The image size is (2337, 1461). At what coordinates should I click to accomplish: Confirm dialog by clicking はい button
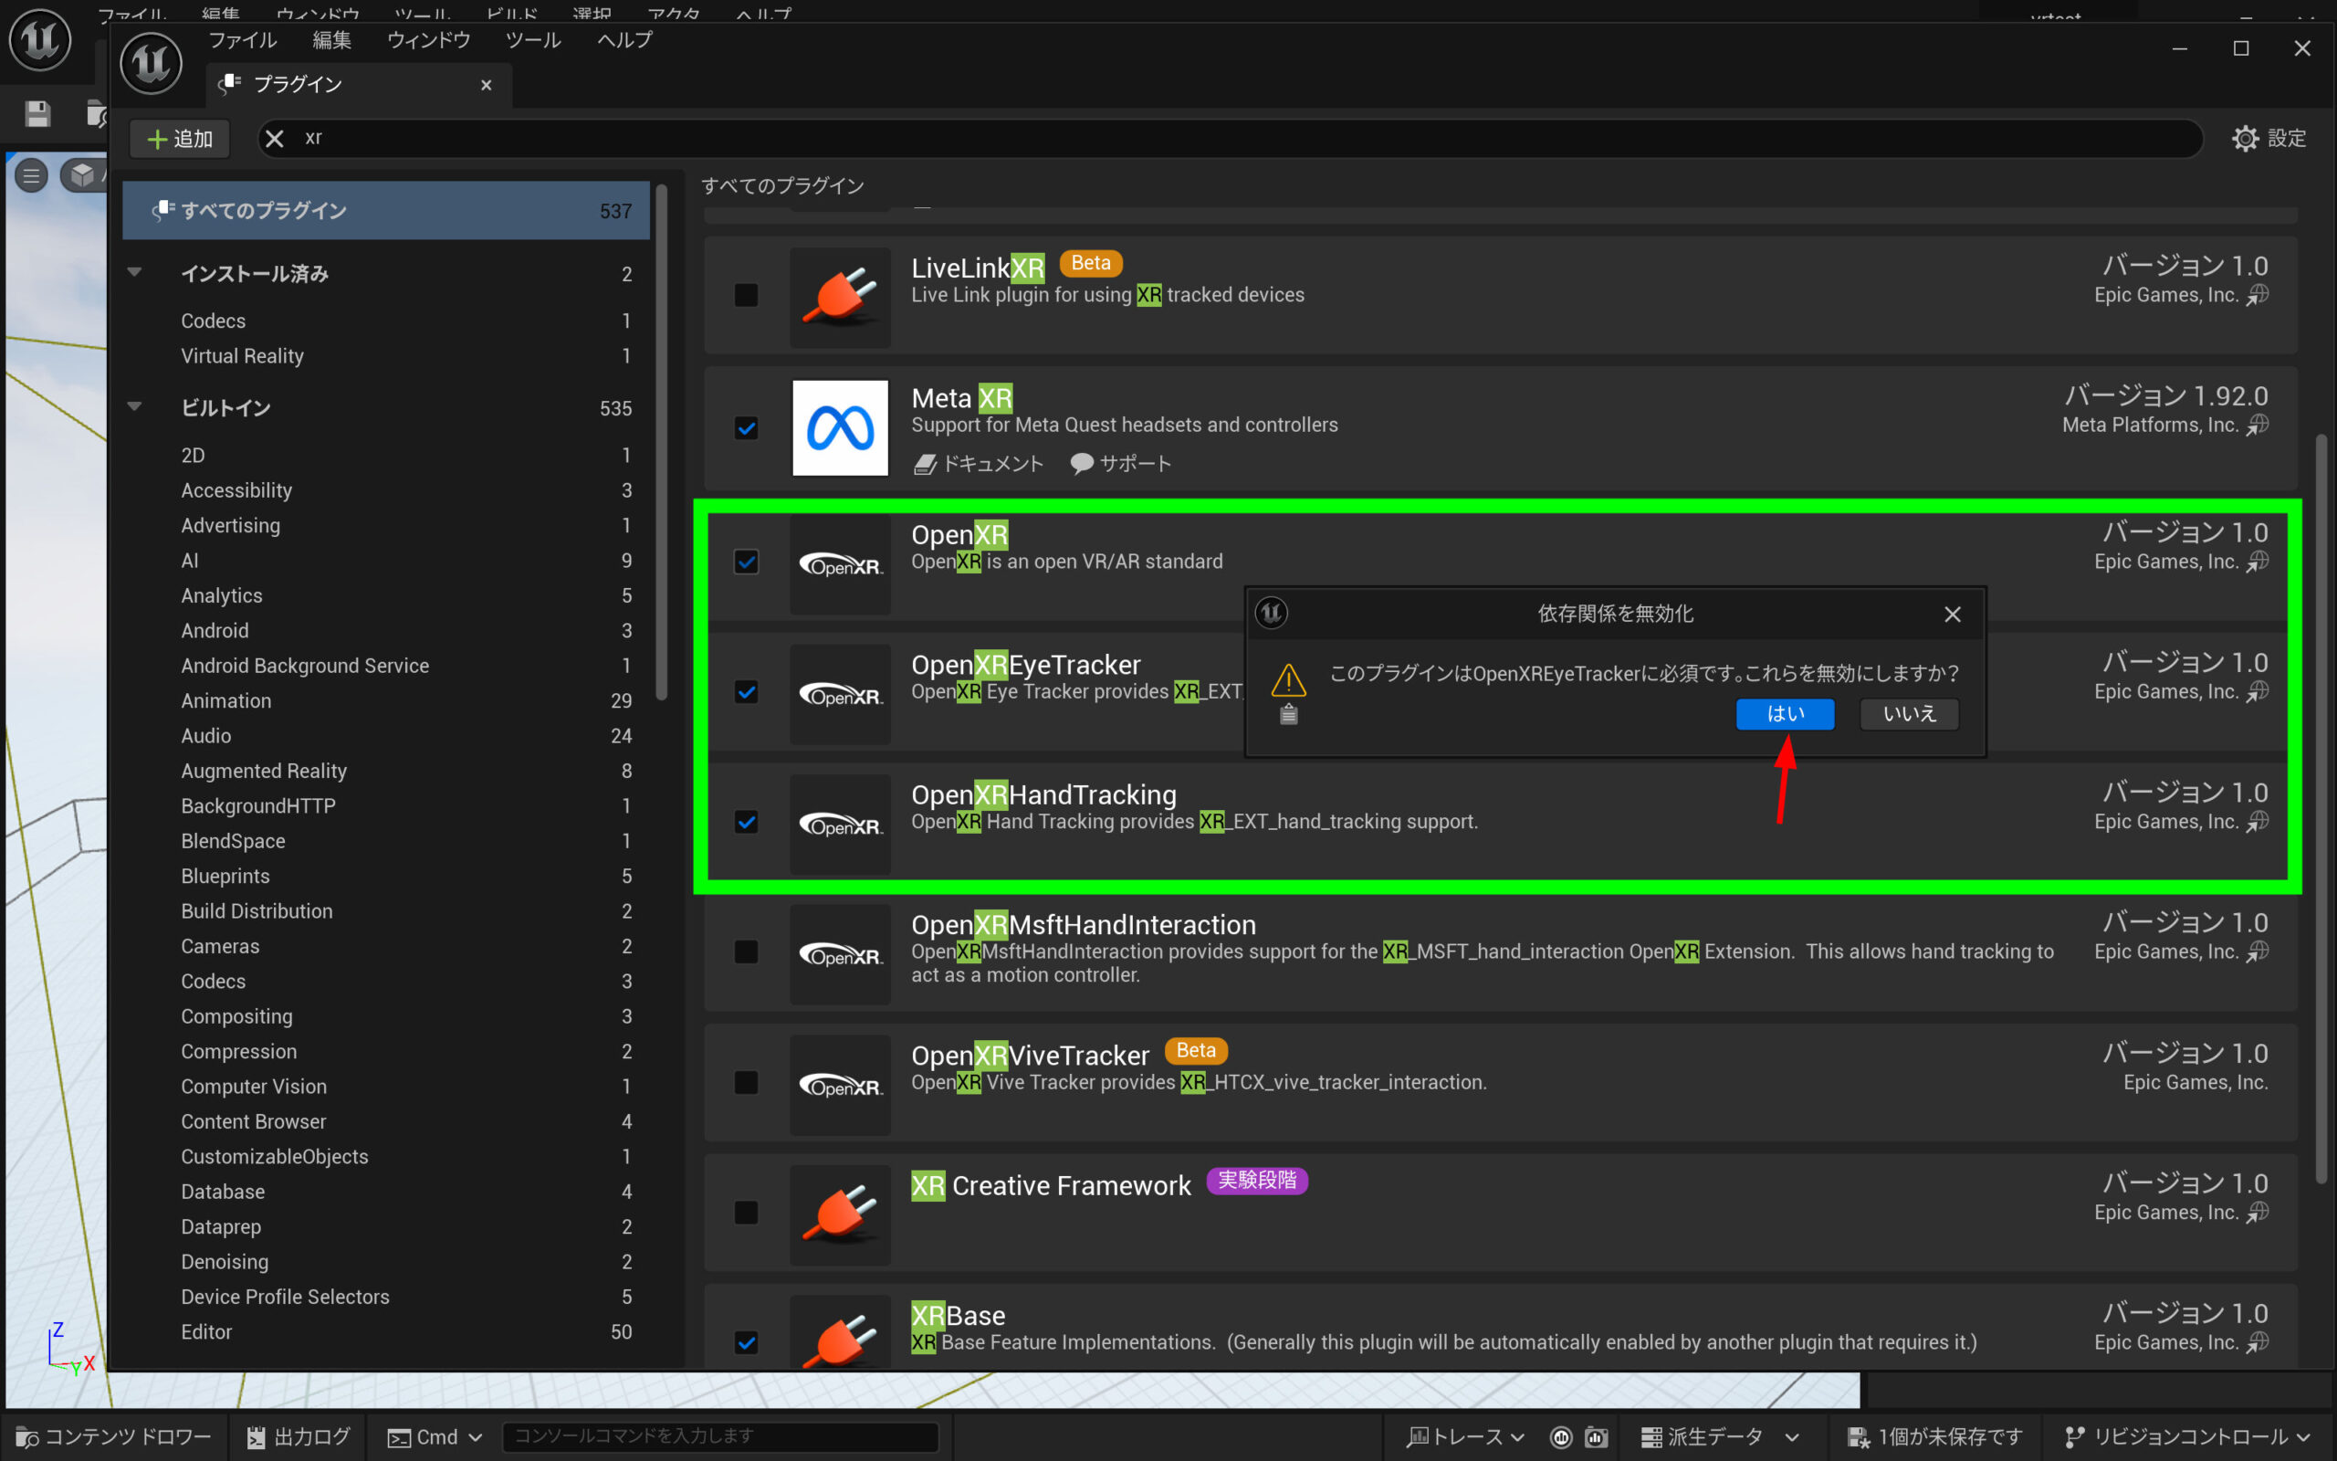(x=1784, y=714)
